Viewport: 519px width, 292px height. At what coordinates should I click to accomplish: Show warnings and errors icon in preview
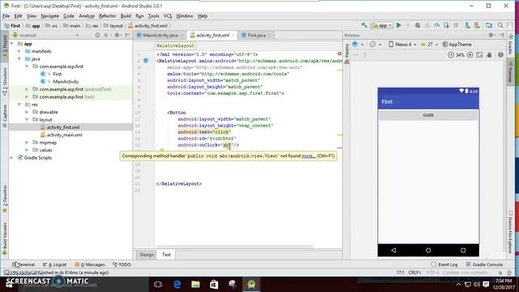click(x=500, y=55)
